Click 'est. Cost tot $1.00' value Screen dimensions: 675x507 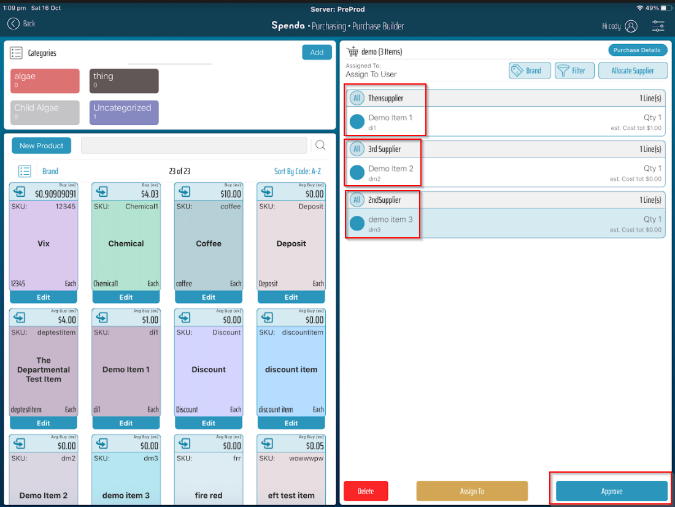click(x=636, y=128)
